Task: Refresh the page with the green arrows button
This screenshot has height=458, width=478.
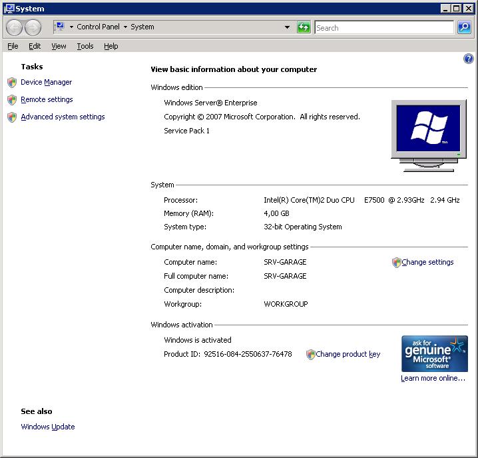Action: click(304, 27)
